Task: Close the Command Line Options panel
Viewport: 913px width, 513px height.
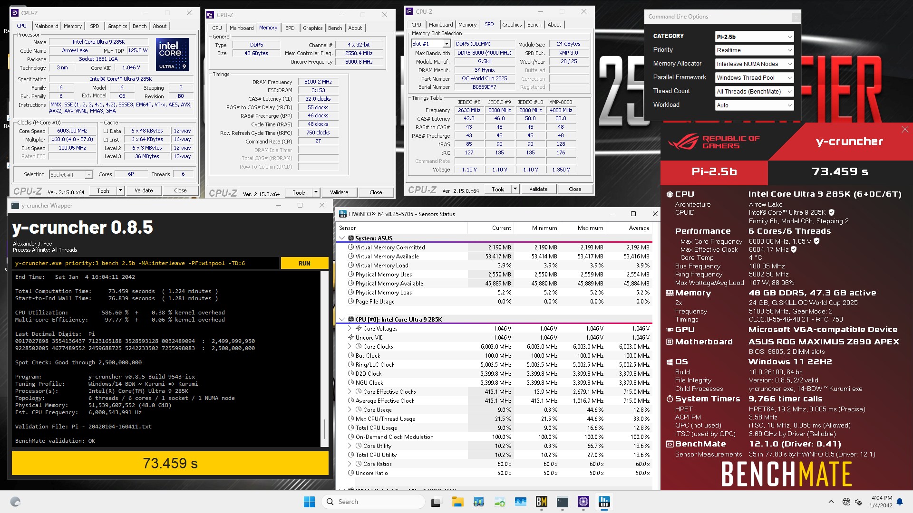Action: pyautogui.click(x=796, y=17)
